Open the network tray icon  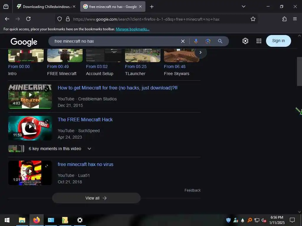click(257, 220)
